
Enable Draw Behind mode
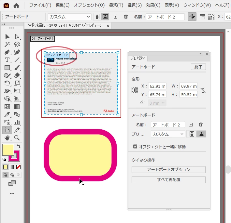tap(12, 175)
